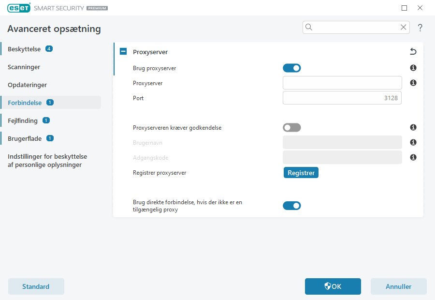
Task: Click the revert arrow icon for Proxyserver section
Action: (x=413, y=52)
